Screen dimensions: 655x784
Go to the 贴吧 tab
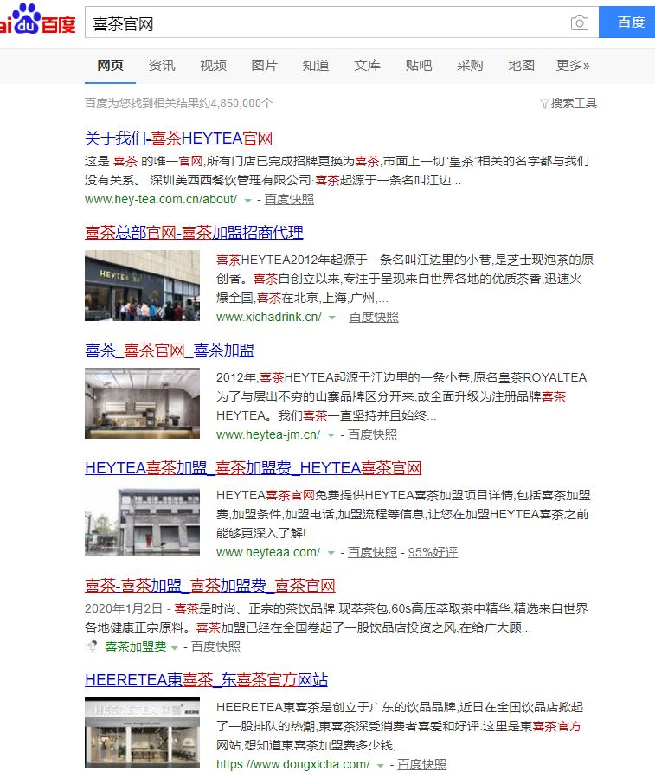419,66
